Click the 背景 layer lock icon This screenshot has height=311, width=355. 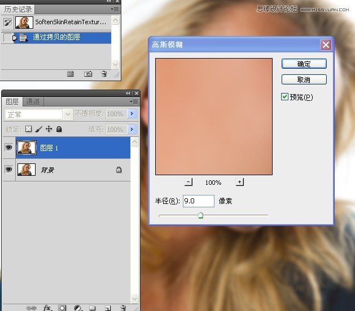[x=119, y=170]
